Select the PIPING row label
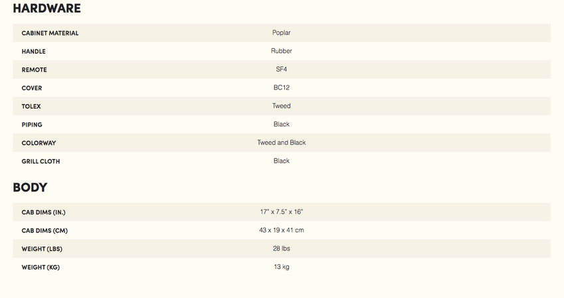The image size is (564, 298). [x=32, y=124]
